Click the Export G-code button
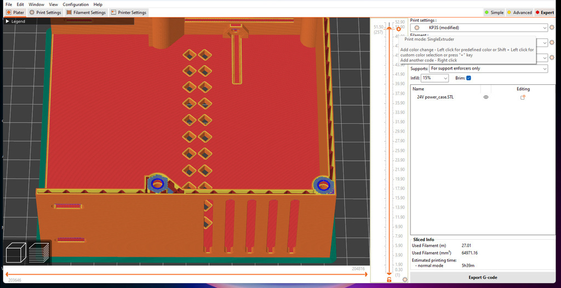The image size is (561, 288). pos(483,278)
